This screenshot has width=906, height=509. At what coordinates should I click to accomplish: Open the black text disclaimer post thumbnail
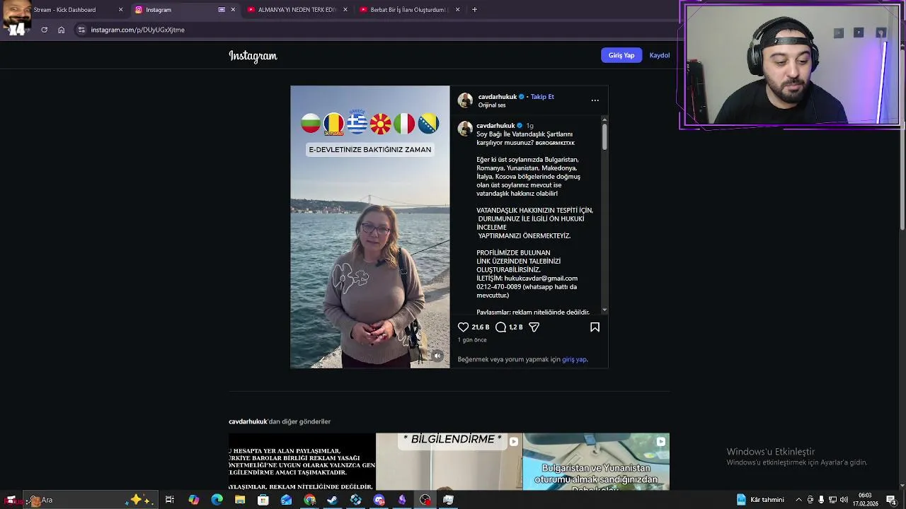302,462
